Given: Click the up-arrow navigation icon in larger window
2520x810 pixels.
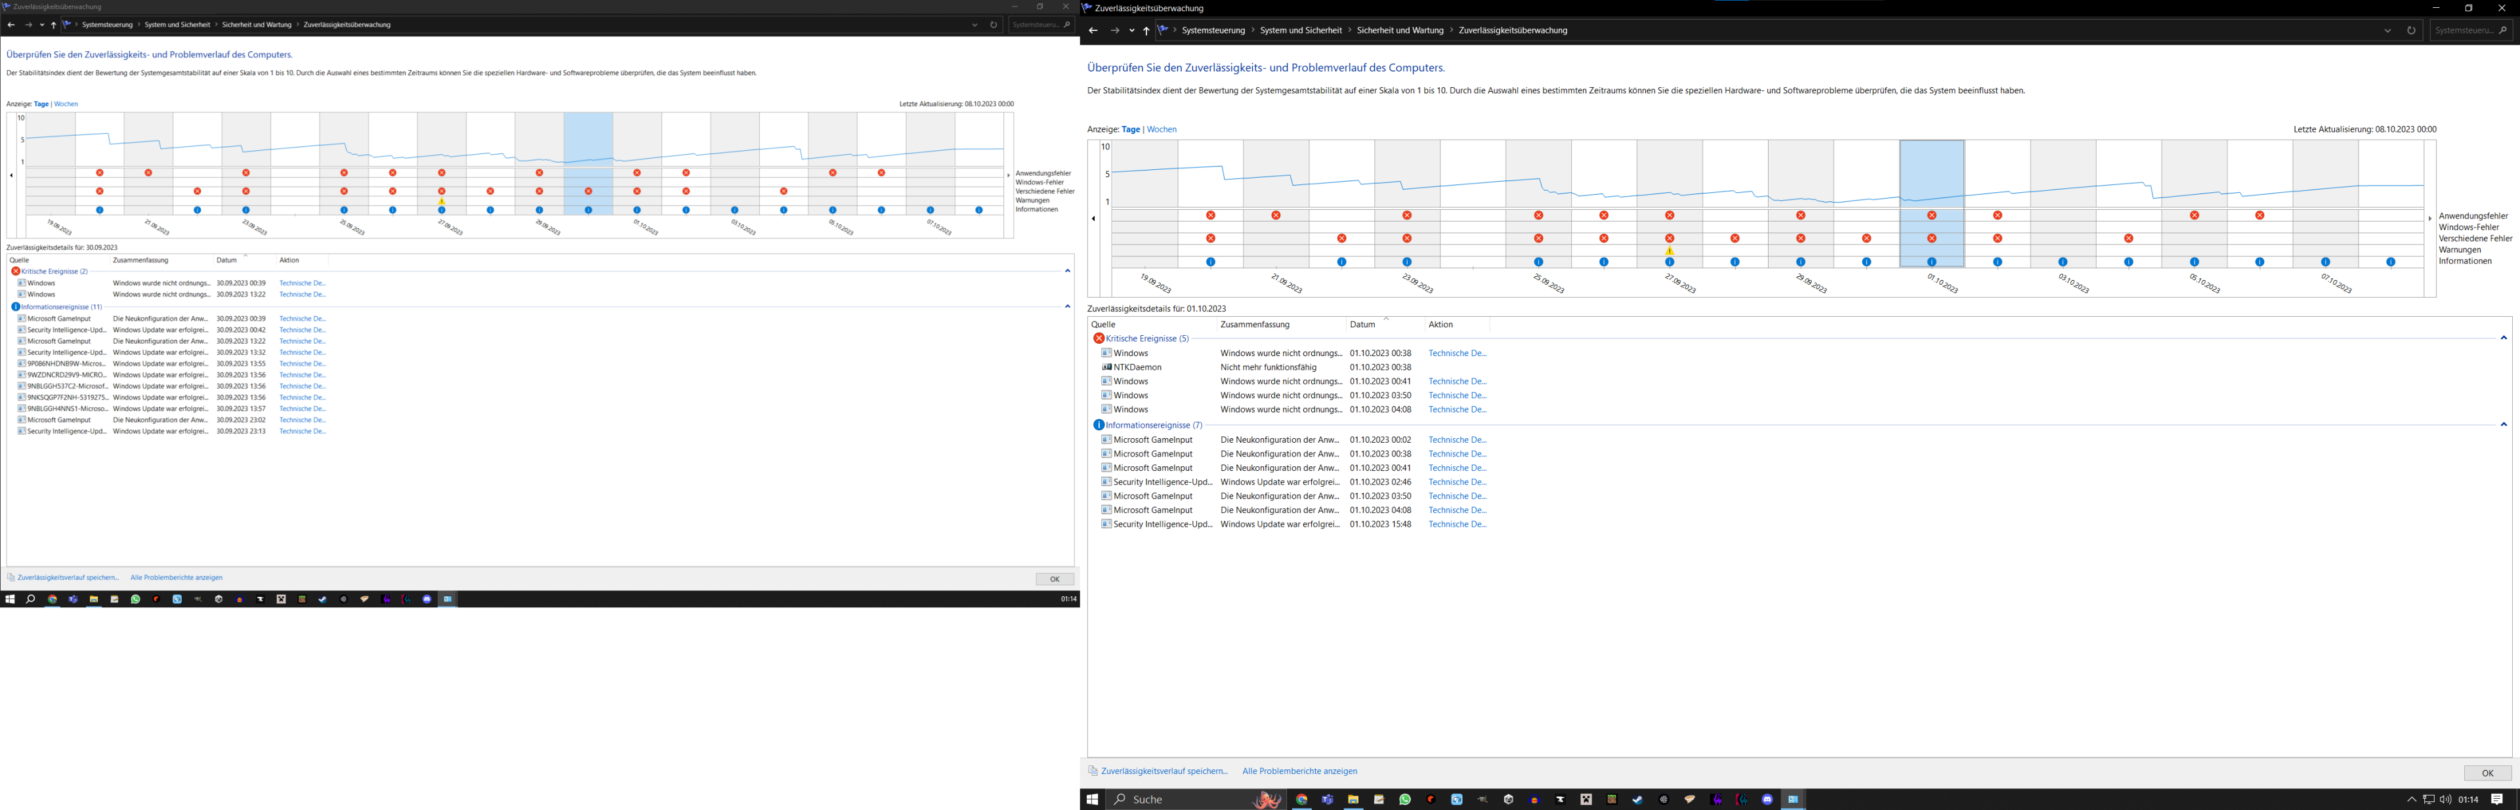Looking at the screenshot, I should tap(1146, 30).
